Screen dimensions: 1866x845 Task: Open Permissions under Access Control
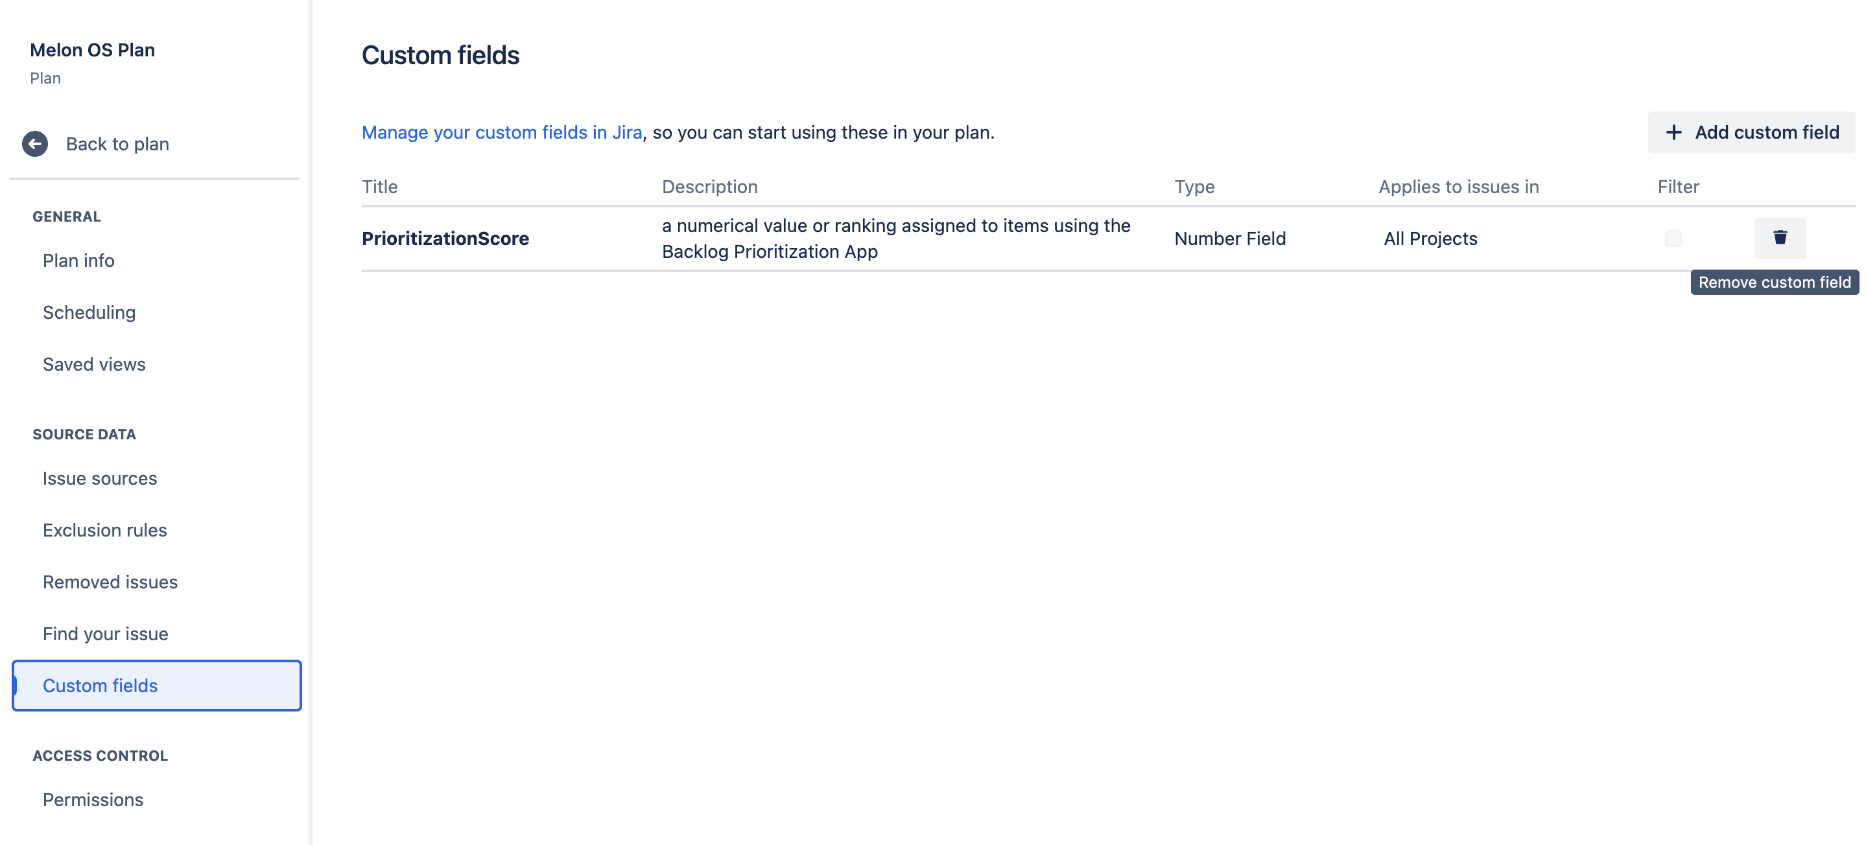93,800
